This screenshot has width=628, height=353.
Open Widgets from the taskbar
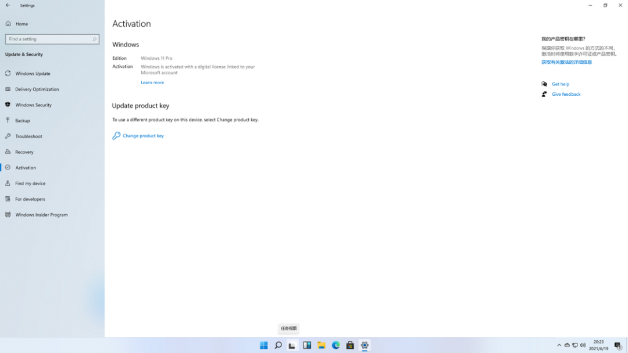307,345
